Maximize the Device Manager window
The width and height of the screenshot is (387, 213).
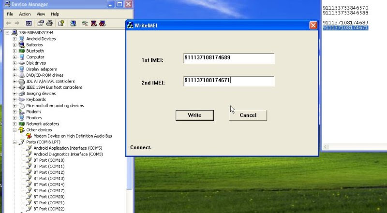(x=119, y=4)
